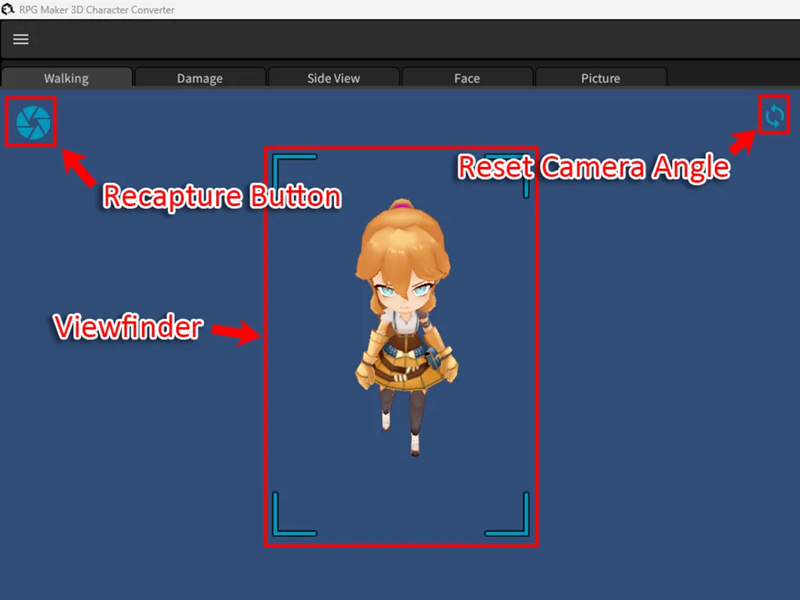Image resolution: width=800 pixels, height=600 pixels.
Task: Open the Damage tab
Action: [200, 78]
